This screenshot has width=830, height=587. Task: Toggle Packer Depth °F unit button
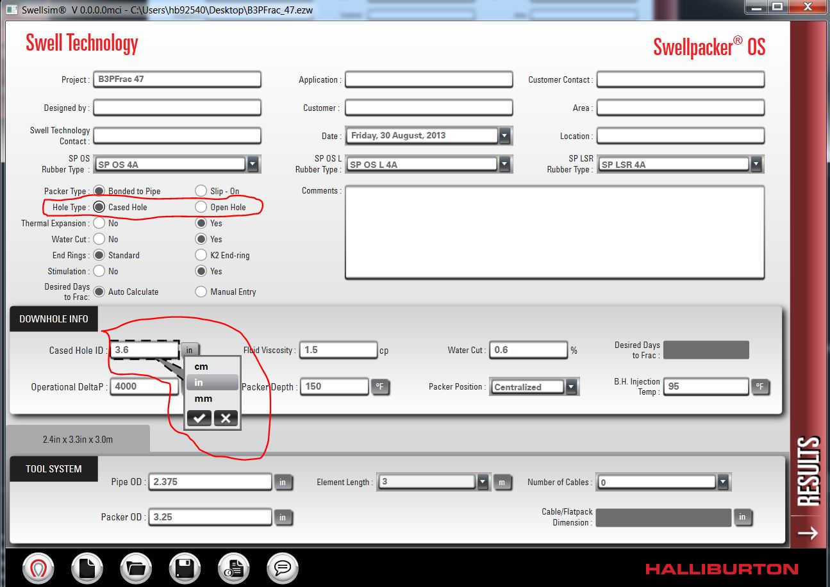pos(379,386)
